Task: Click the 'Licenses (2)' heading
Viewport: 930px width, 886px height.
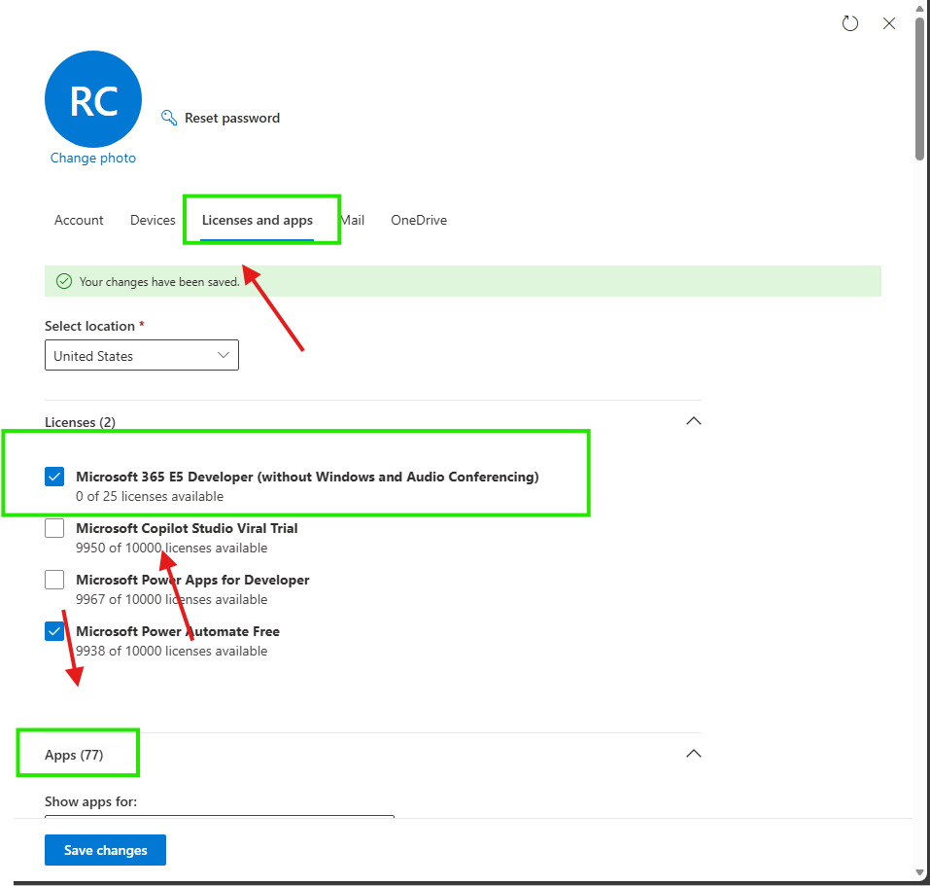Action: point(80,422)
